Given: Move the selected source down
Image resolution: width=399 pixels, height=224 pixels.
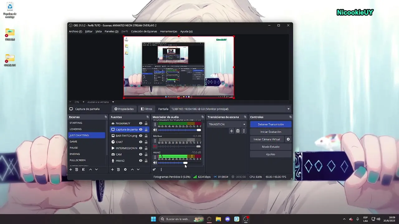Looking at the screenshot, I should tap(138, 170).
